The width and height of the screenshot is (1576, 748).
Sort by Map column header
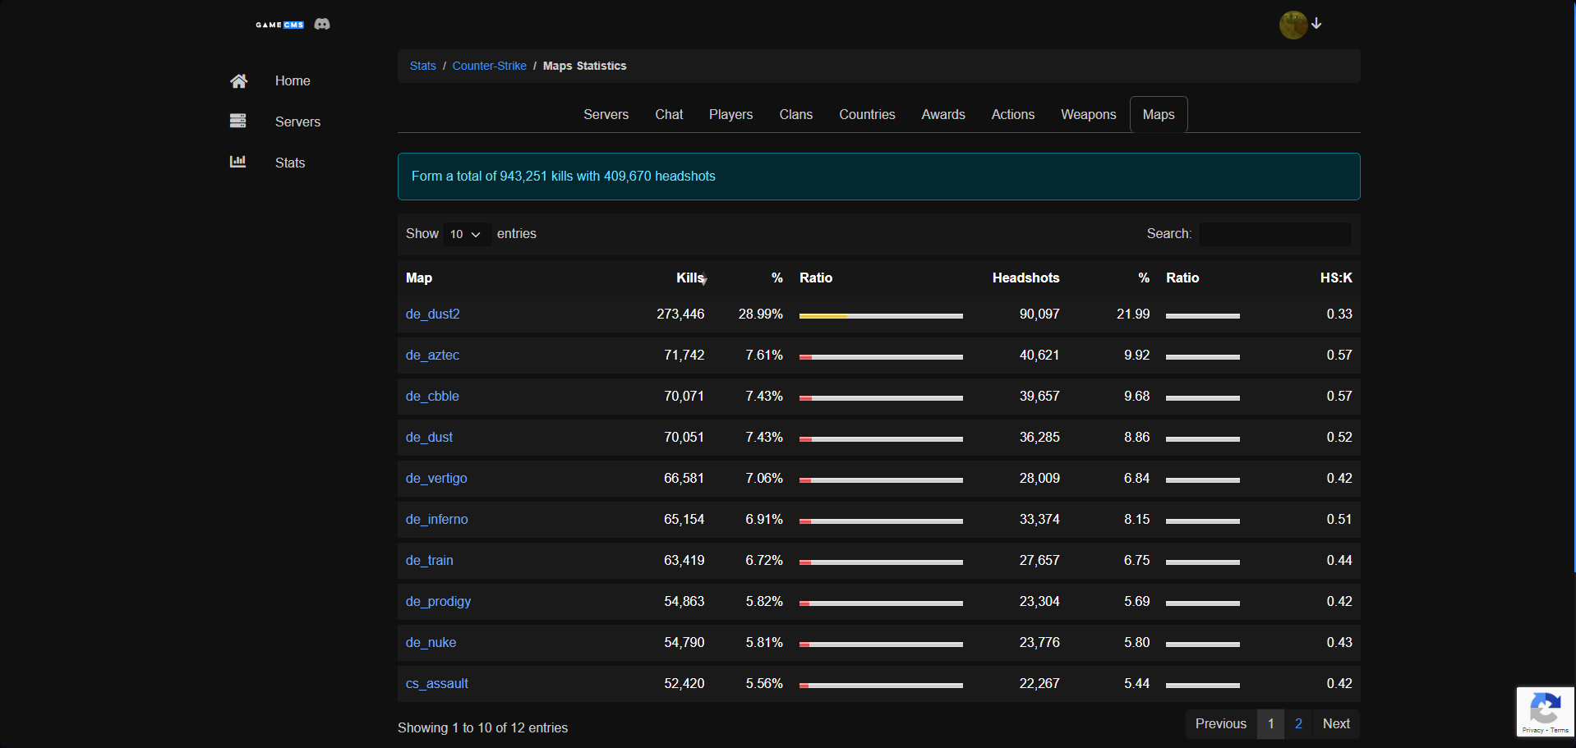click(419, 278)
